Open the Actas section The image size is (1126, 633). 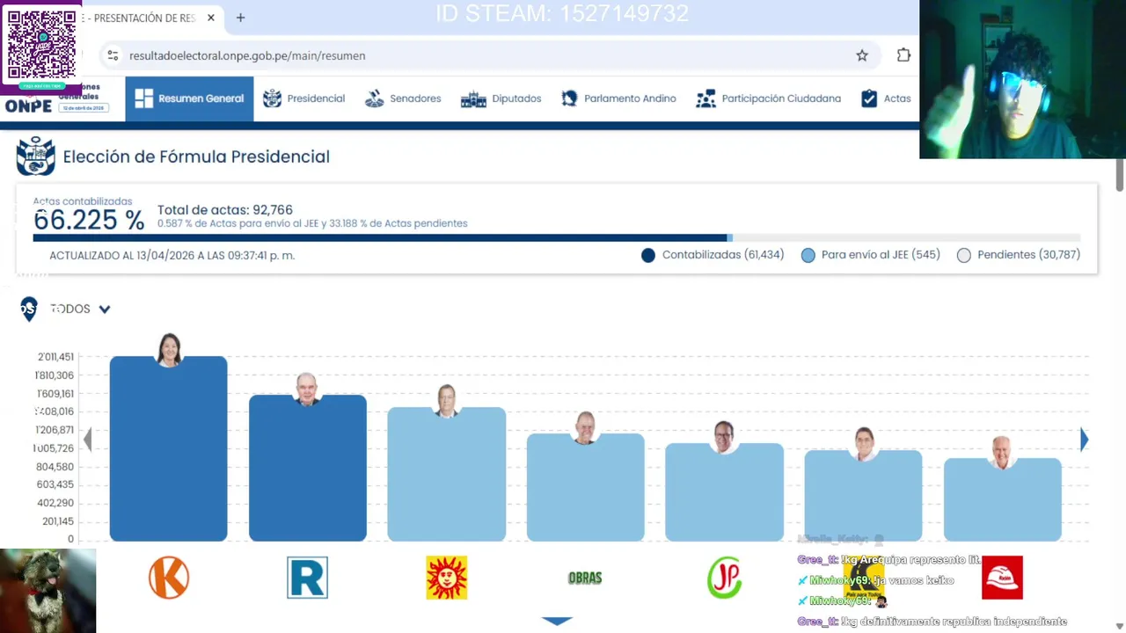coord(885,98)
